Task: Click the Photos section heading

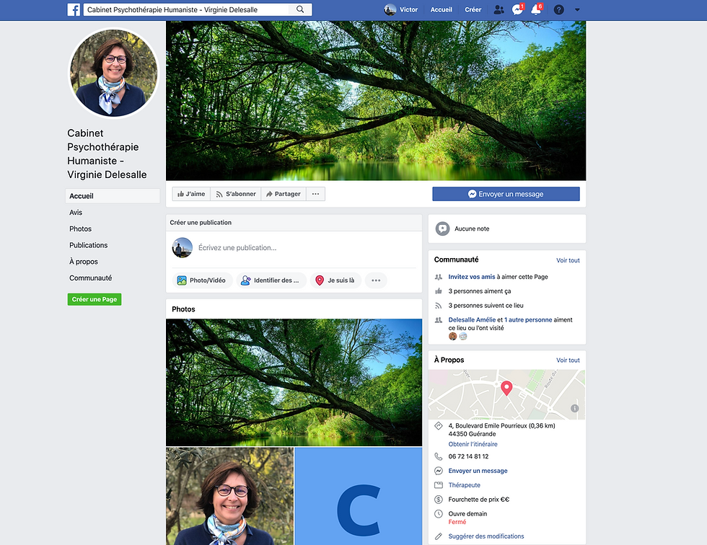Action: click(183, 309)
